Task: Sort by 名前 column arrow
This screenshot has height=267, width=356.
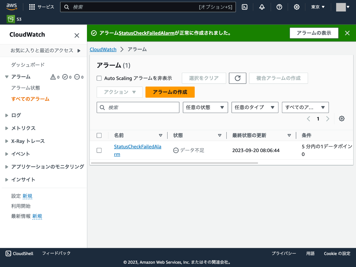Action: pos(160,136)
